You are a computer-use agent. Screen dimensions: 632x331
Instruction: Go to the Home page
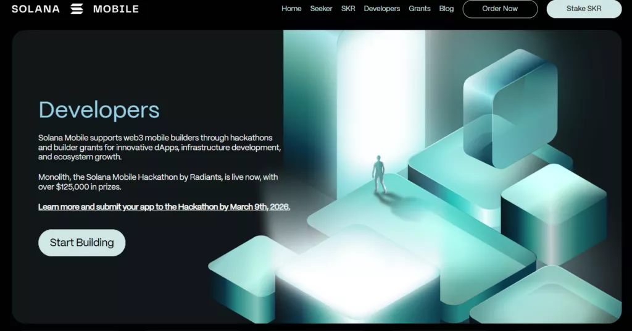pos(291,9)
